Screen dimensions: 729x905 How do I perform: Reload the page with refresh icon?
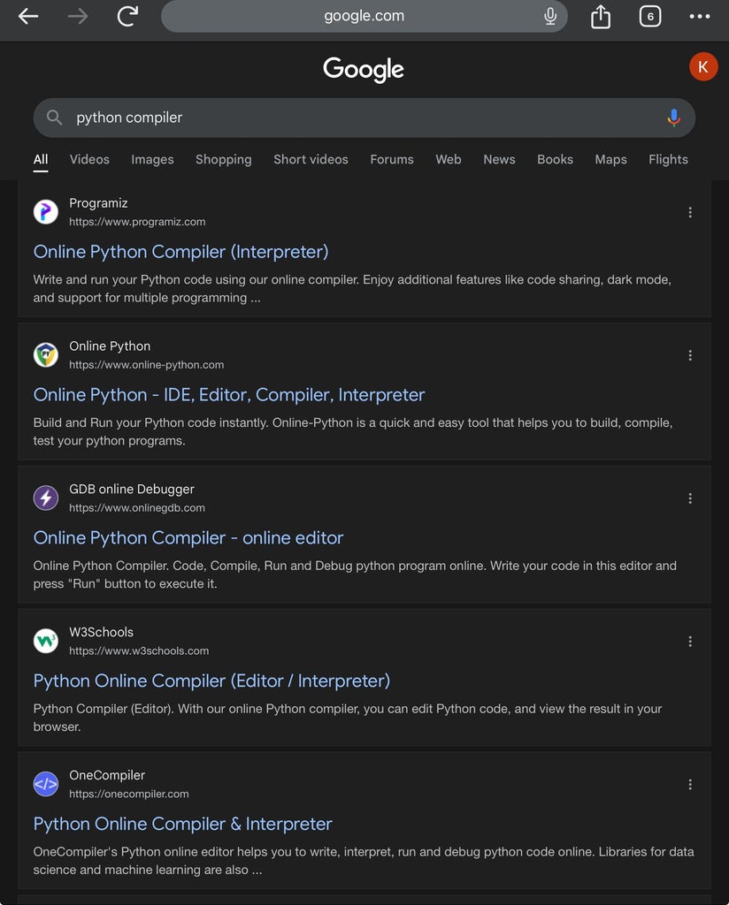(x=128, y=16)
